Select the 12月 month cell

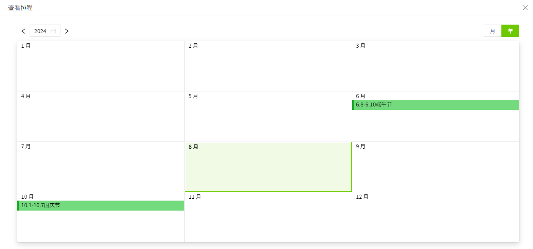[435, 217]
